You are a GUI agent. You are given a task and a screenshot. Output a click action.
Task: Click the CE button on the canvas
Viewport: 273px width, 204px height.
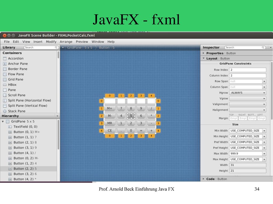[110, 130]
